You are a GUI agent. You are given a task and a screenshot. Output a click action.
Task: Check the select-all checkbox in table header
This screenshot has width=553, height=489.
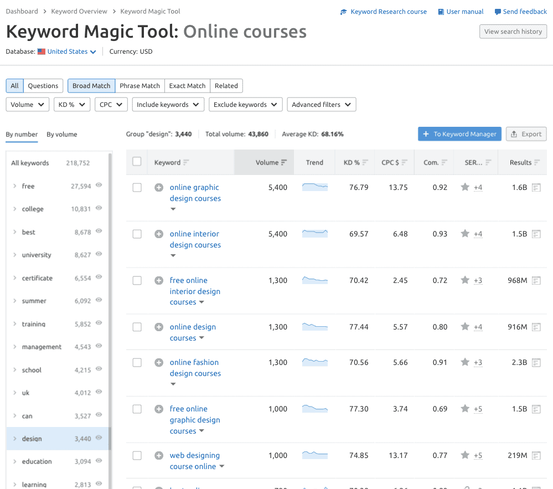(137, 161)
